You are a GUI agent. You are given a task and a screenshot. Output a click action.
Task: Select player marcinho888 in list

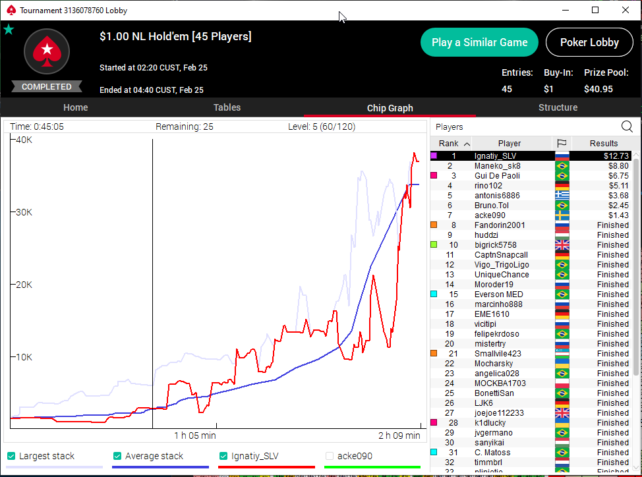[x=531, y=304]
